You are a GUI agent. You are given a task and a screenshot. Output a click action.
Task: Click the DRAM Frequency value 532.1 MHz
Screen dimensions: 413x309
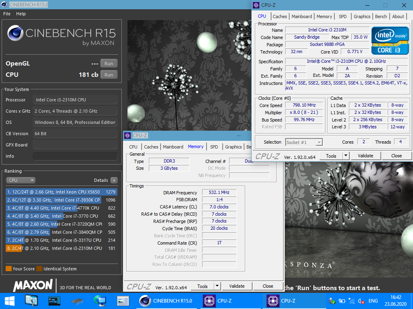click(219, 192)
